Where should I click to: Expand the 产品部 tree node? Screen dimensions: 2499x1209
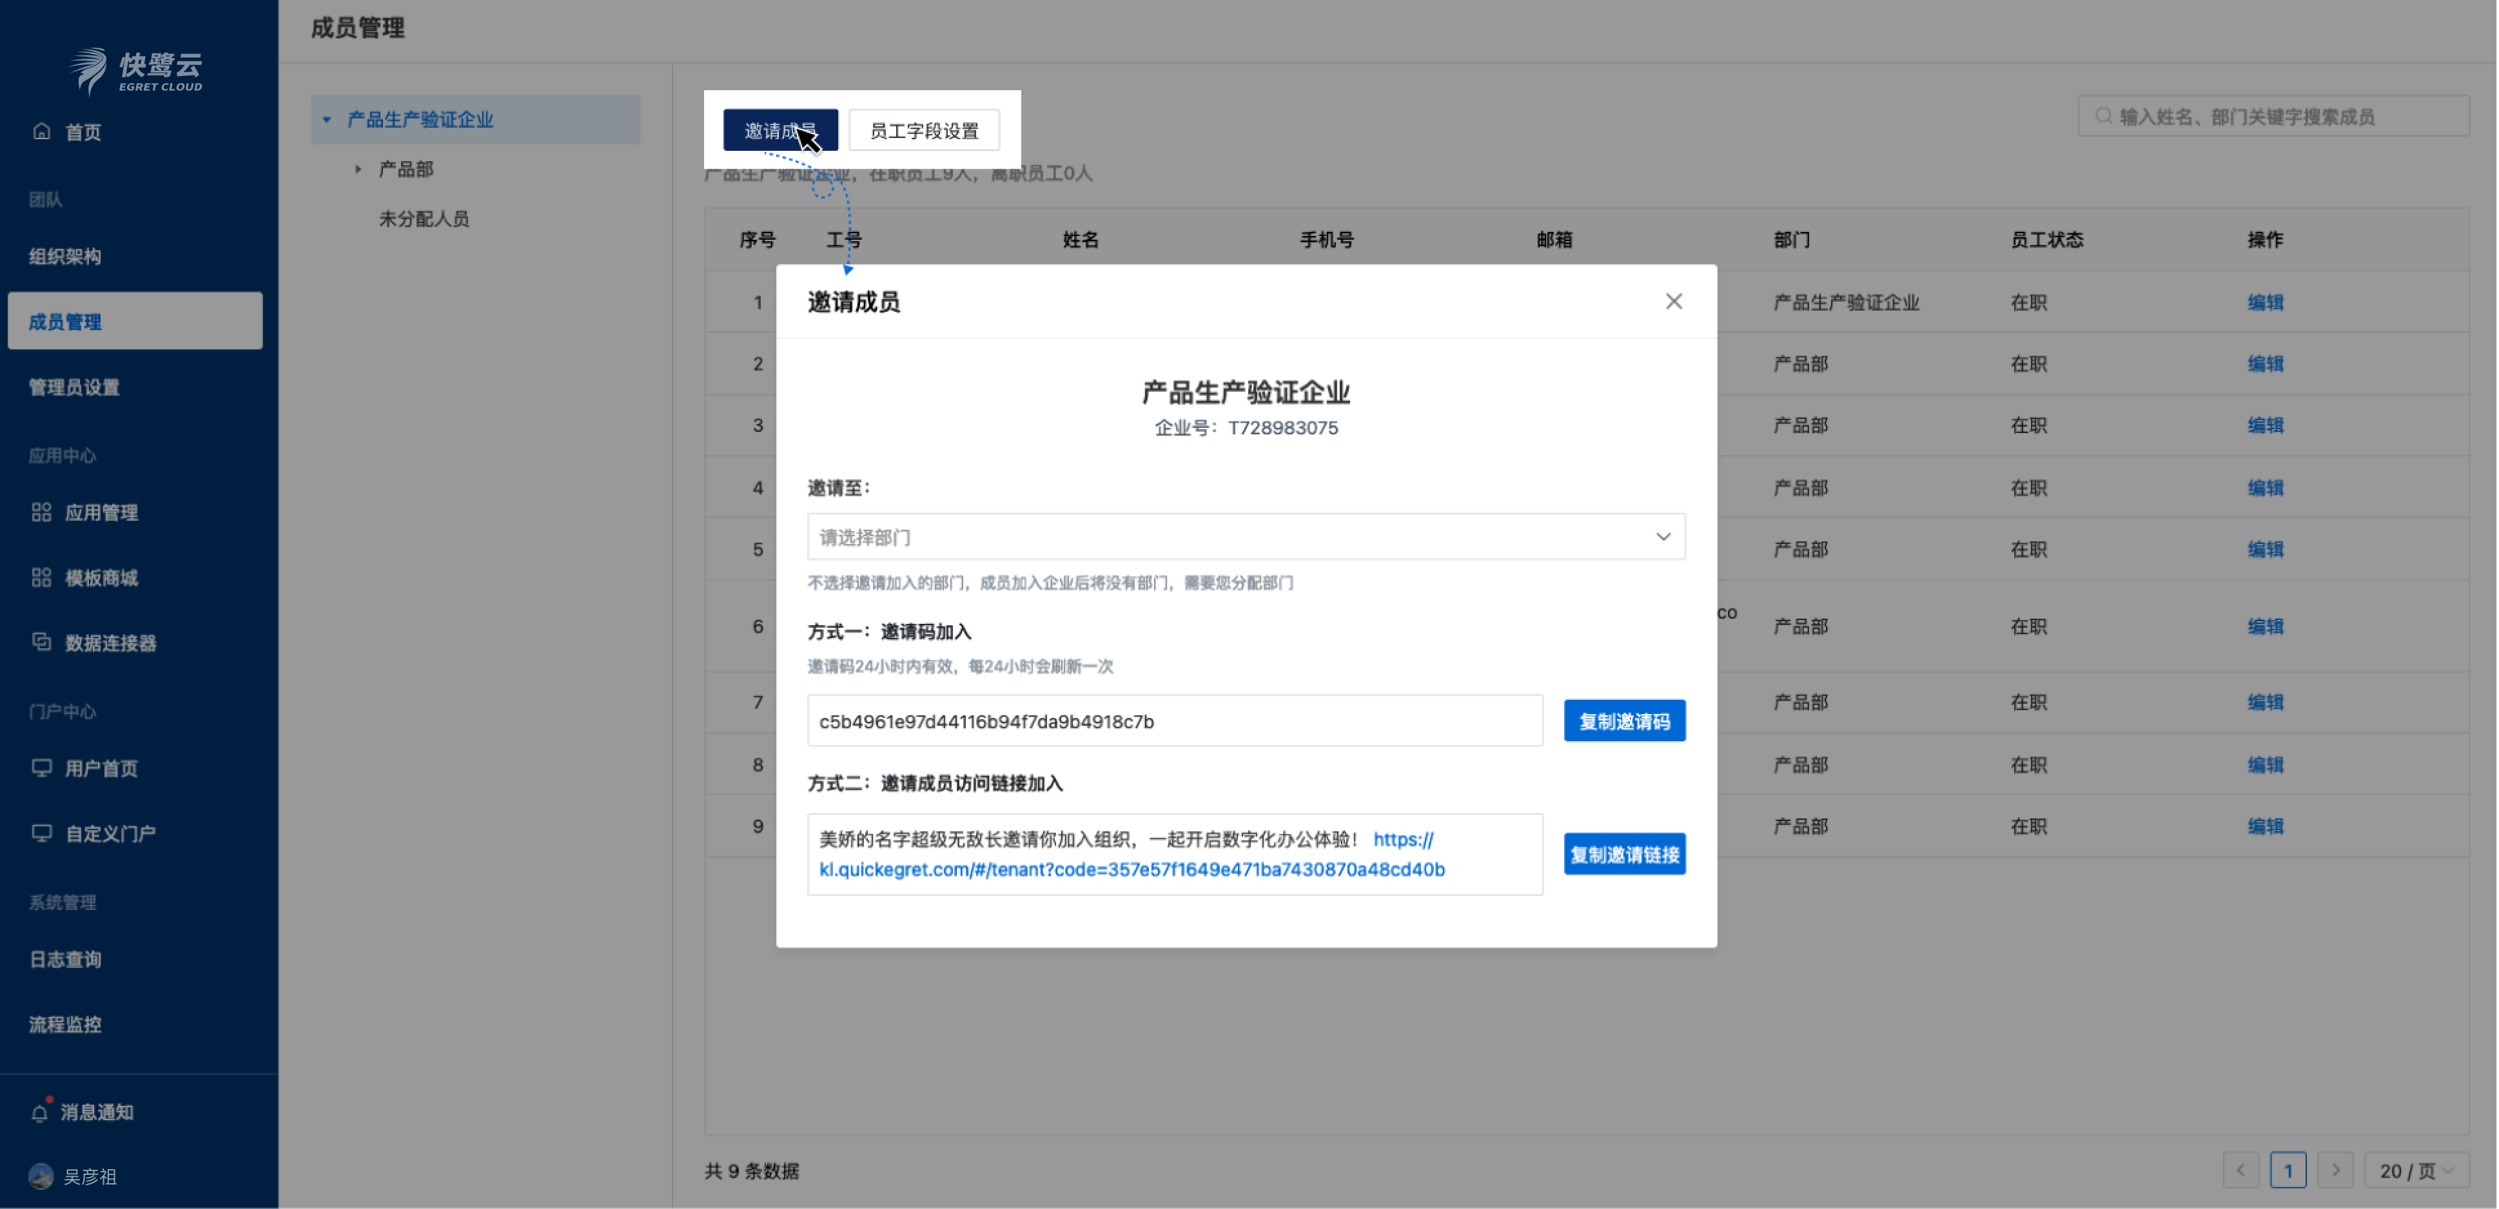[358, 169]
